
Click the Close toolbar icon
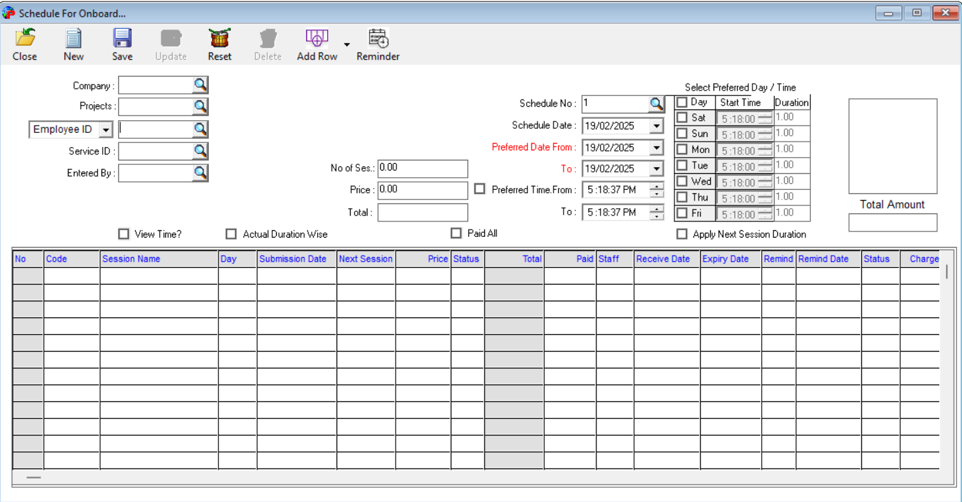(25, 44)
